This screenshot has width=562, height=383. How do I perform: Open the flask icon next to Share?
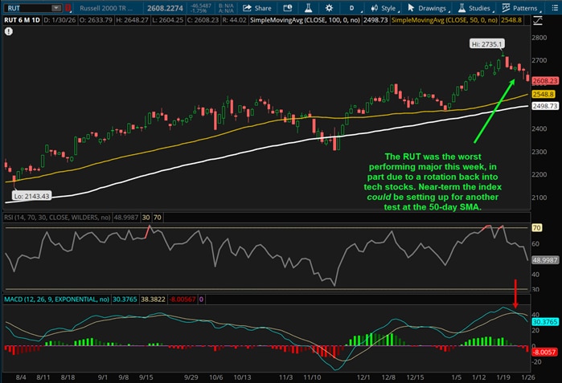308,8
